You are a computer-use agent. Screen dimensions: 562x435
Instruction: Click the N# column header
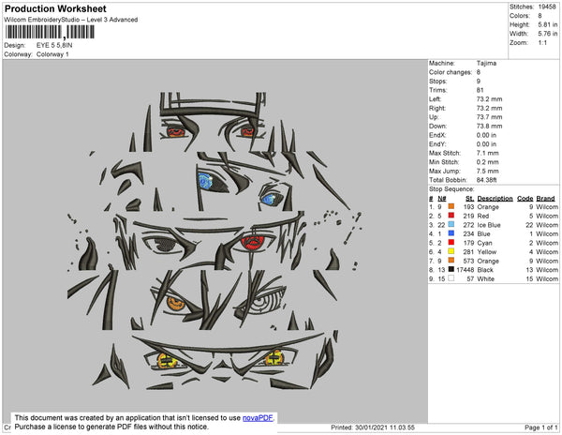pyautogui.click(x=442, y=199)
